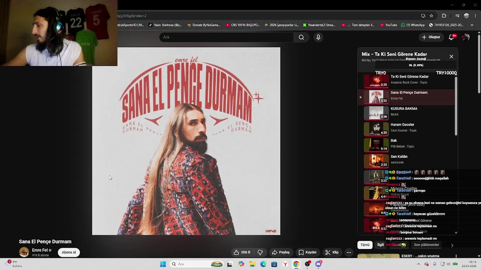This screenshot has width=481, height=270.
Task: Subscribe using Abone ol button
Action: [69, 252]
